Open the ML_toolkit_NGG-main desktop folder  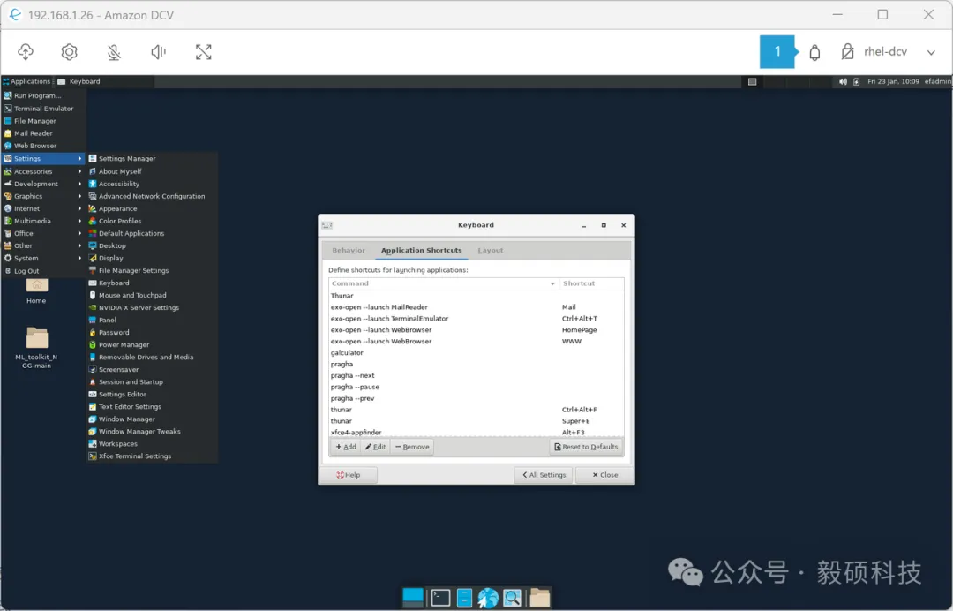click(x=37, y=339)
